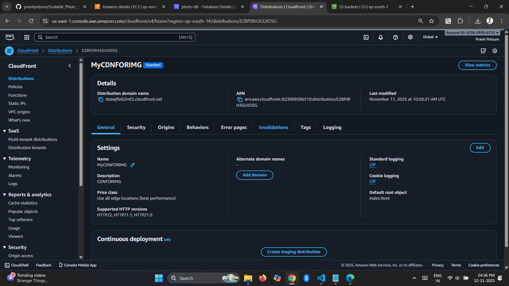This screenshot has height=286, width=509.
Task: Click the sidebar scroll down arrow
Action: point(81,257)
